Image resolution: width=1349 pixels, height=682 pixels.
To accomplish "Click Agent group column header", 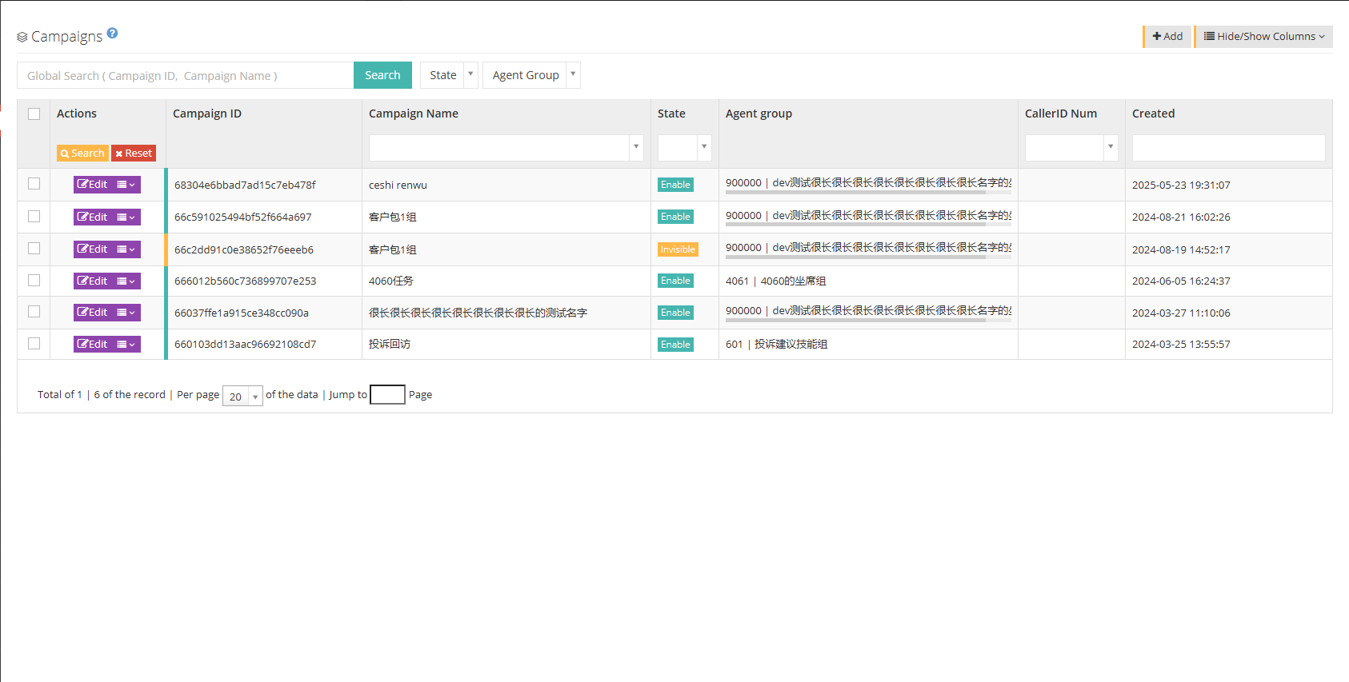I will coord(759,114).
